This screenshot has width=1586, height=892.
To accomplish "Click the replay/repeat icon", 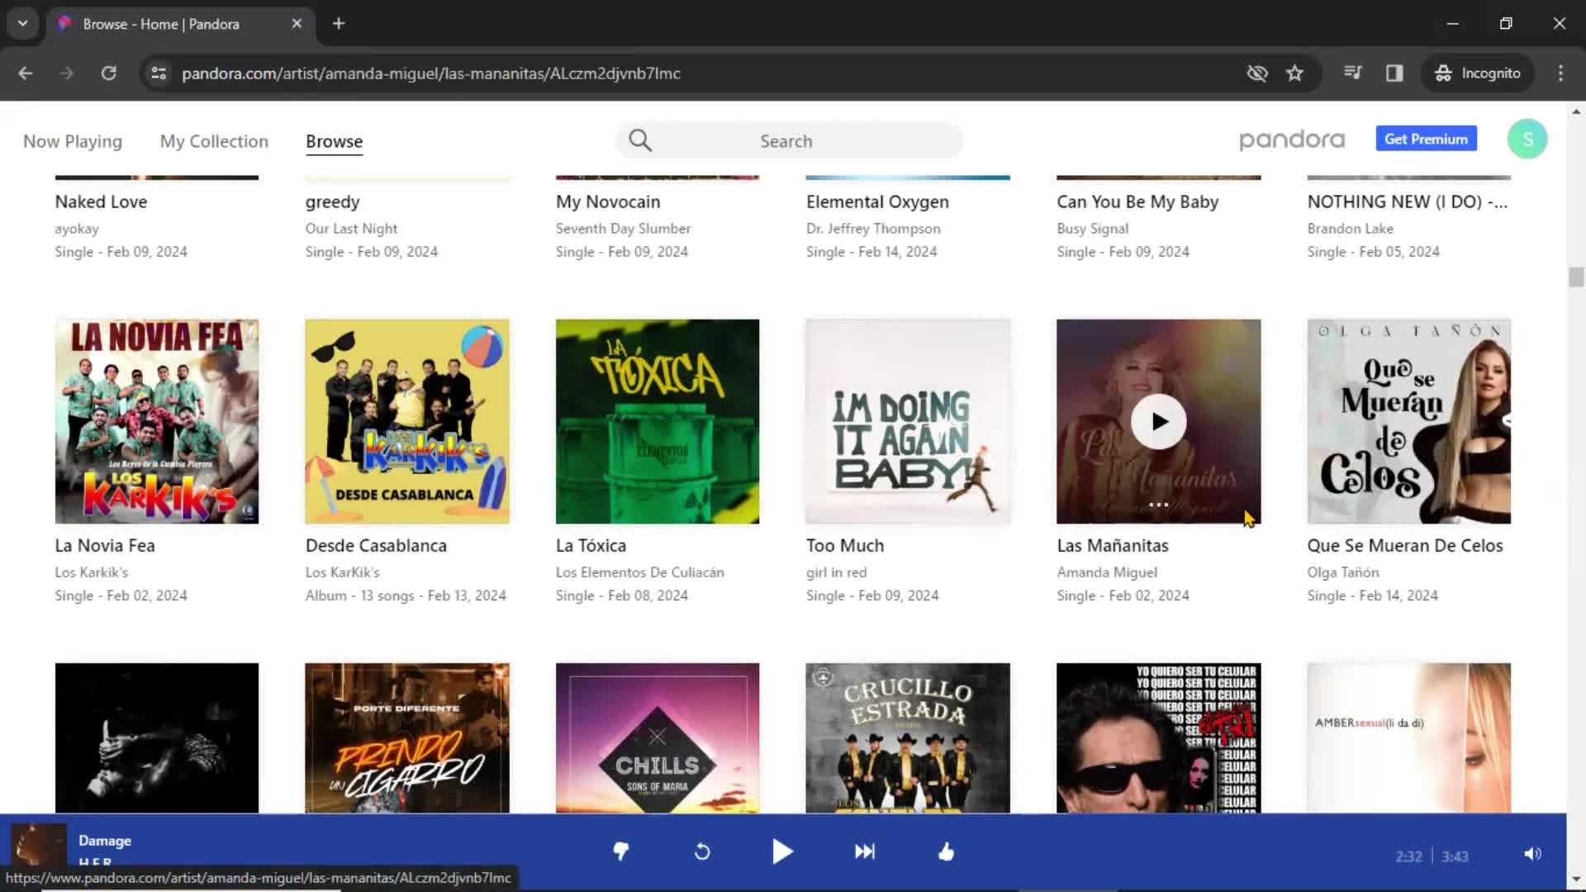I will pos(703,852).
